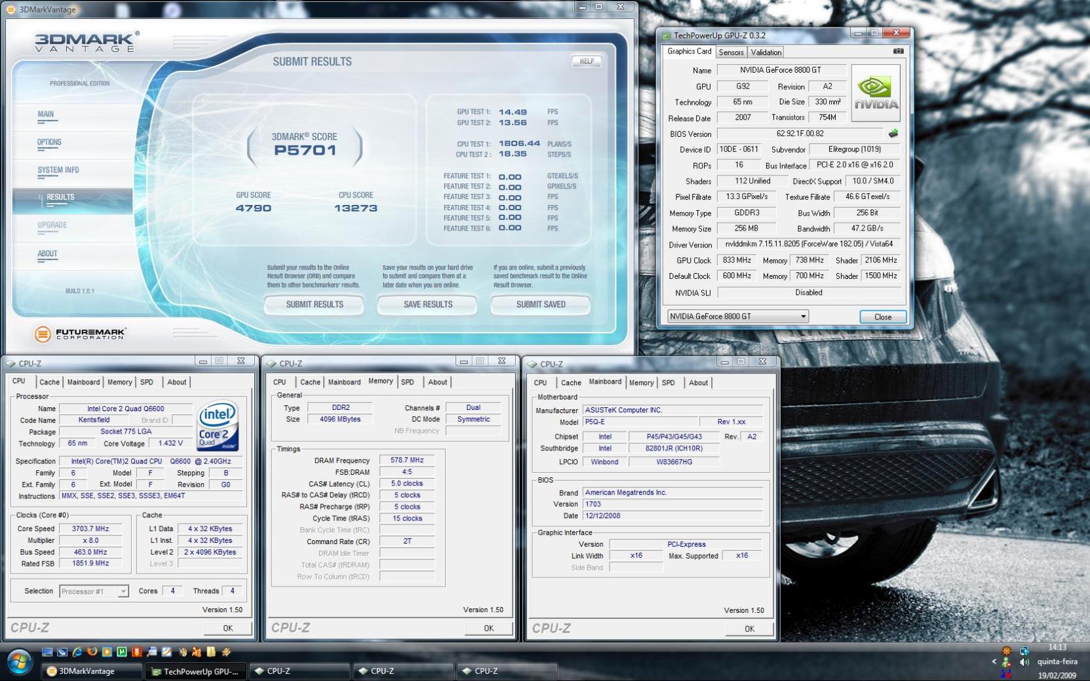Go to ABOUT in 3DMark sidebar
The height and width of the screenshot is (681, 1090).
pyautogui.click(x=47, y=254)
